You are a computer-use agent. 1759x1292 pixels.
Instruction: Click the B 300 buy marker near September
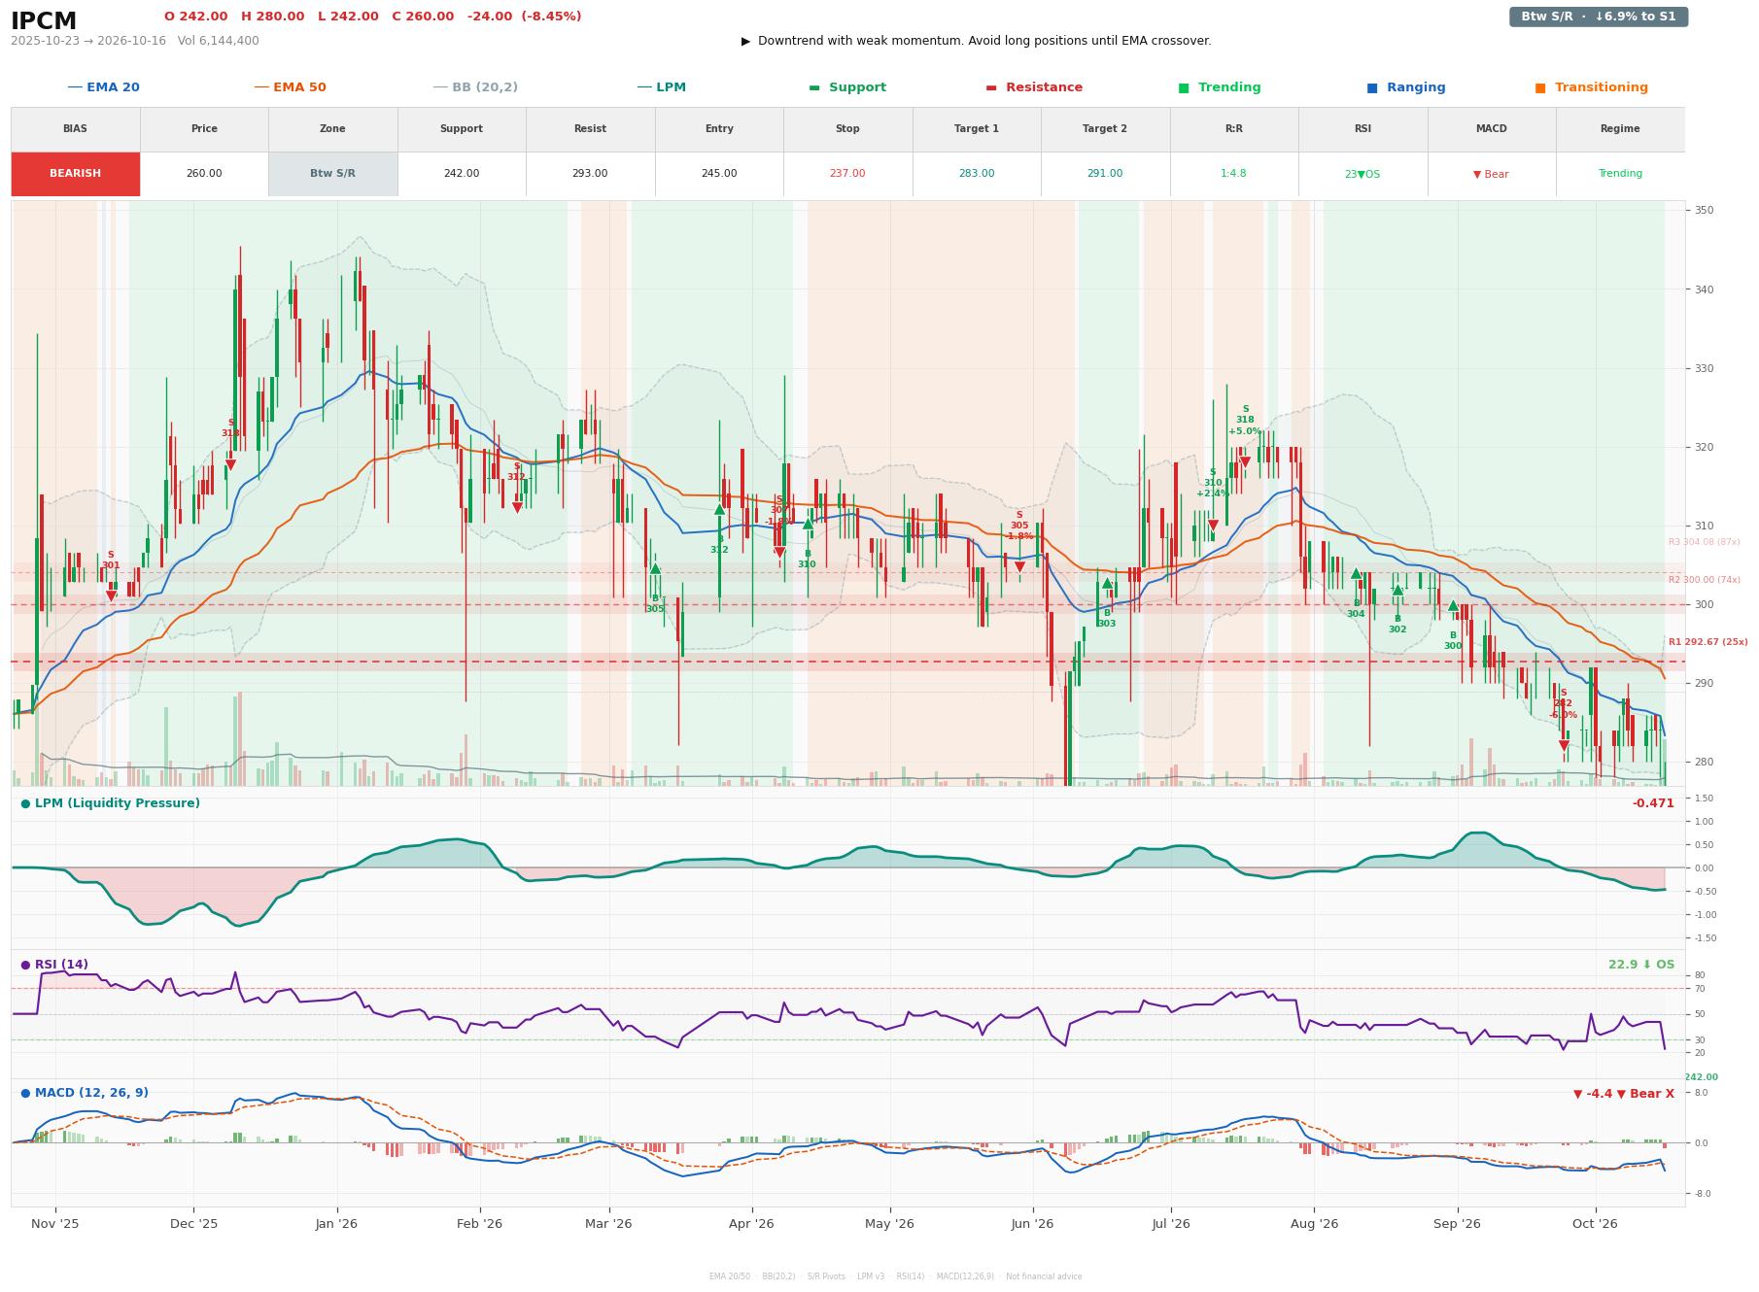(x=1453, y=606)
